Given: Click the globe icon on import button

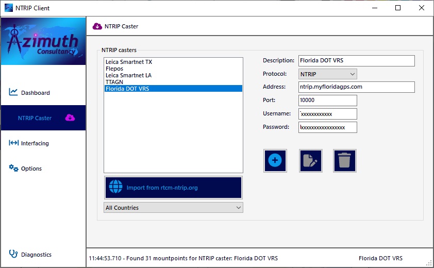Looking at the screenshot, I should (116, 188).
